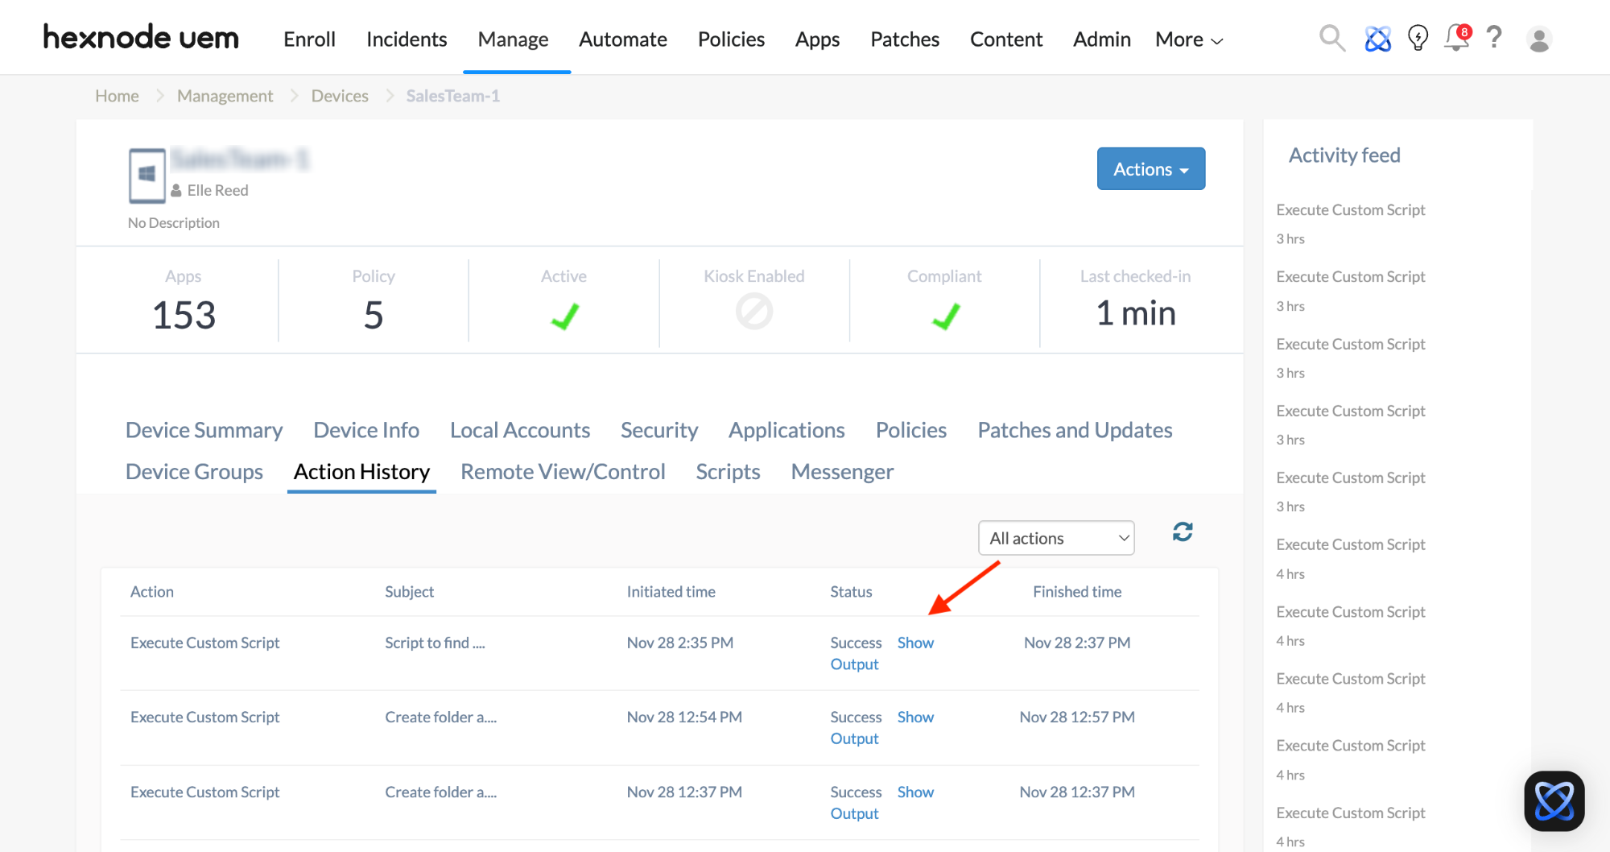Click the Windows device icon

click(147, 175)
